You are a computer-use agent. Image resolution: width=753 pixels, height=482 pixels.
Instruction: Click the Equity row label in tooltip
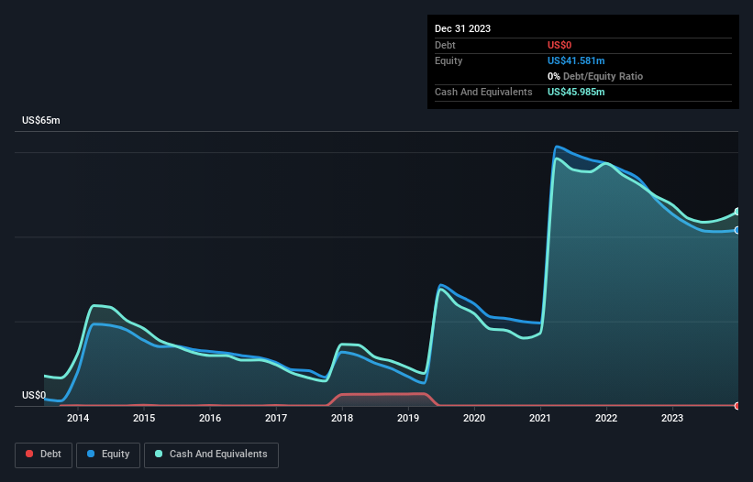click(448, 60)
